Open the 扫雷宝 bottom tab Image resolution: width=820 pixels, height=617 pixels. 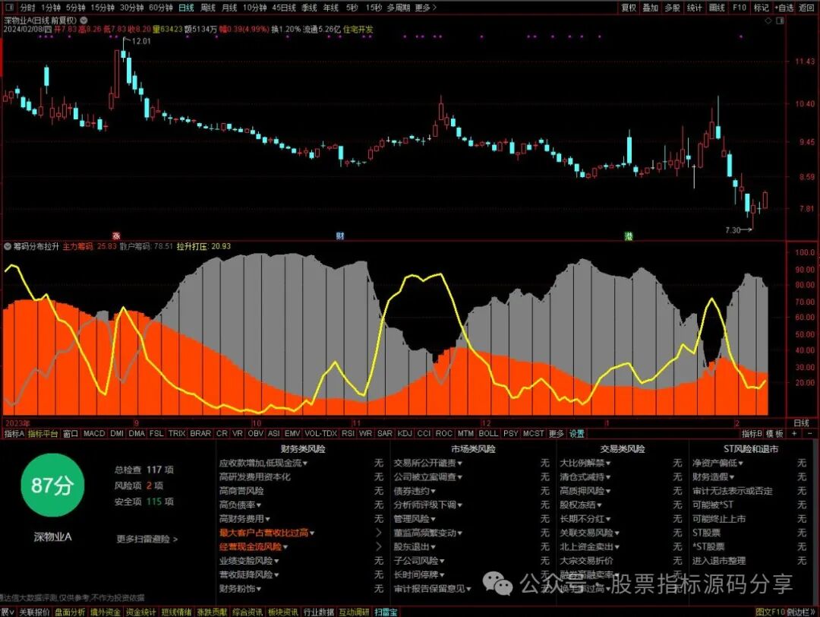pos(386,612)
